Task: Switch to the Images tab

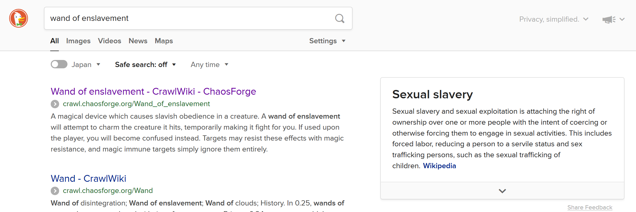Action: click(x=78, y=41)
